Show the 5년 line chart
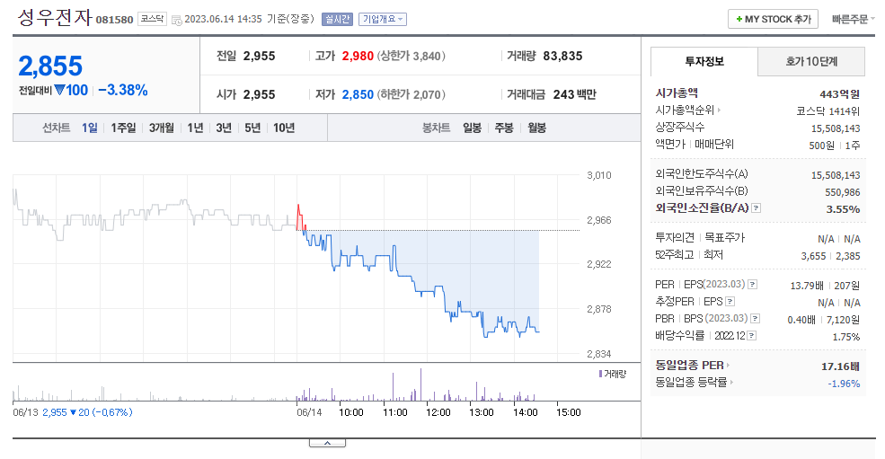The width and height of the screenshot is (885, 459). click(252, 128)
